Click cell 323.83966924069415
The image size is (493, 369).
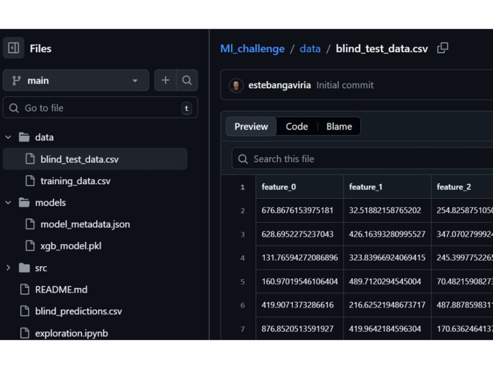pos(387,258)
